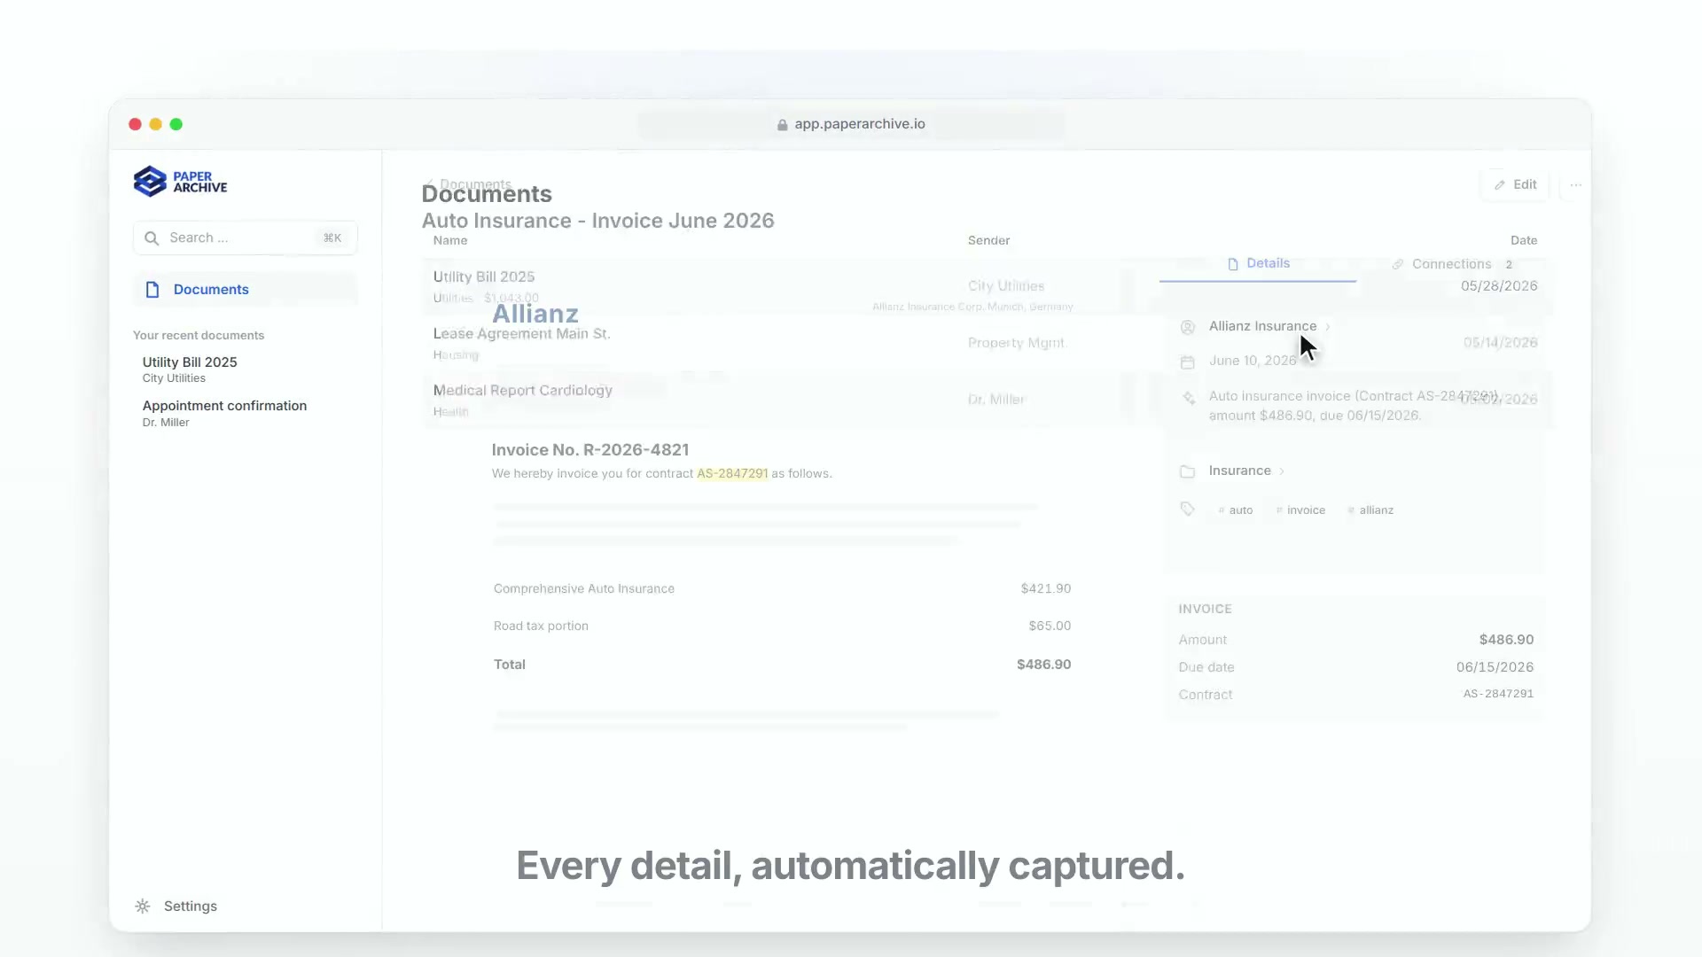Click the sender person icon
The image size is (1702, 957).
pos(1188,327)
